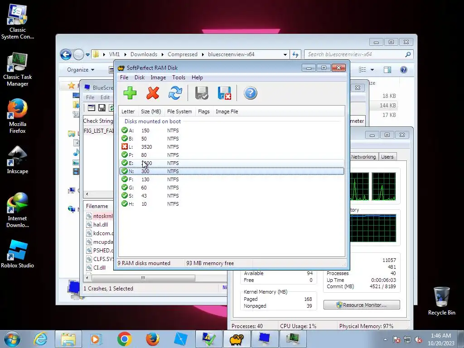Click the blue question mark Help icon
464x348 pixels.
[x=250, y=93]
